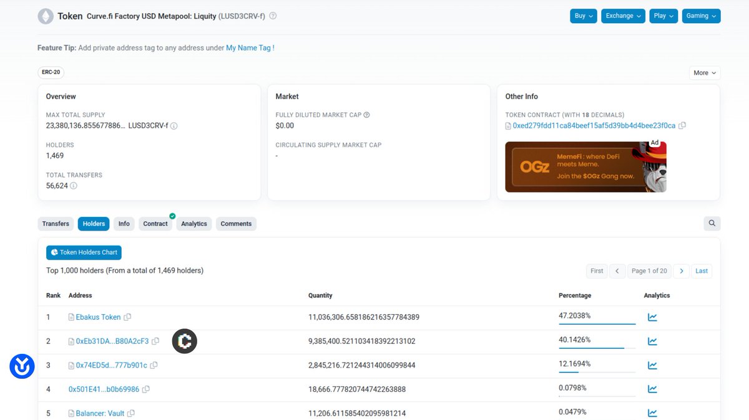Click the Last page button
Image resolution: width=749 pixels, height=420 pixels.
tap(702, 271)
